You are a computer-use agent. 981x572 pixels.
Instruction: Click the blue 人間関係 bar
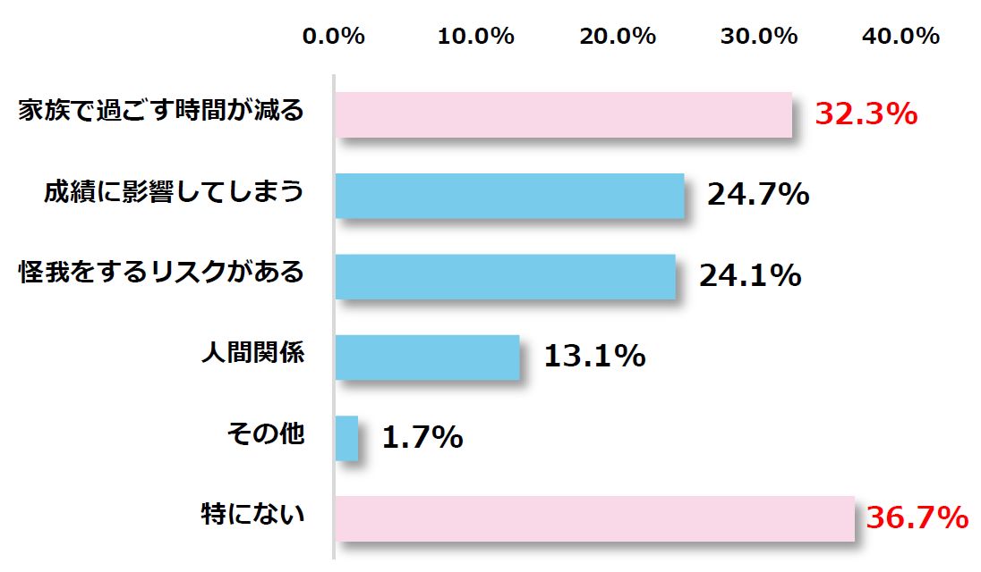[x=427, y=357]
